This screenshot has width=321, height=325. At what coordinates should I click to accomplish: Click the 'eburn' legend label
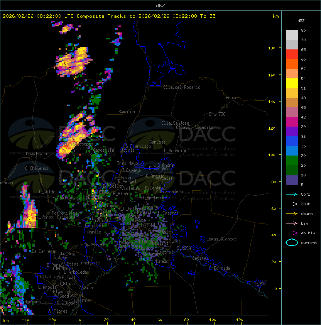coord(307,214)
